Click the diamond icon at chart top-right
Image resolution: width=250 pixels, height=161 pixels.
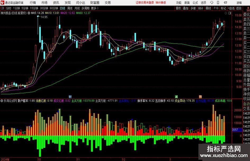[x=226, y=13]
